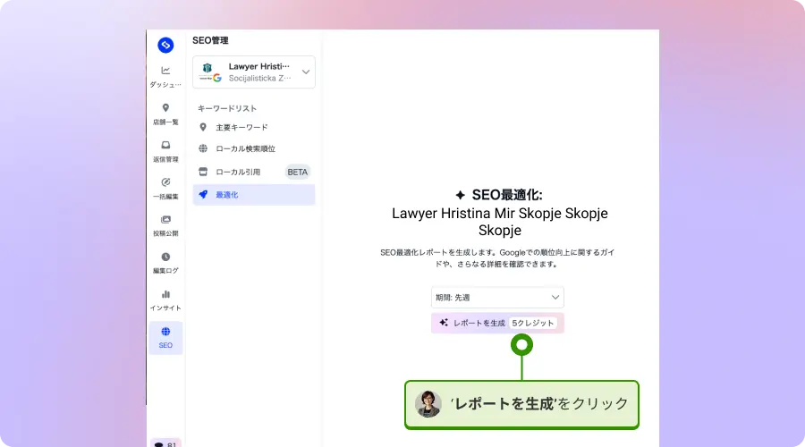
Task: Select 主要キーワード menu item
Action: tap(241, 127)
